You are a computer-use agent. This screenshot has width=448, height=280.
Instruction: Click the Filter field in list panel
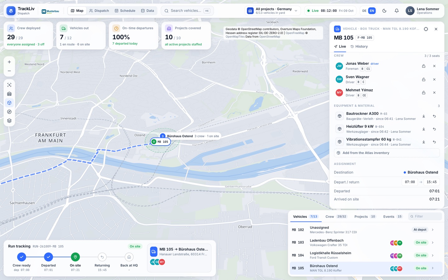425,217
